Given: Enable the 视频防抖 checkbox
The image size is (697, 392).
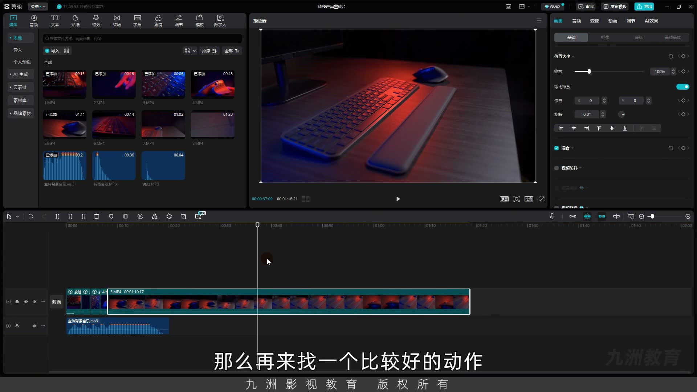Looking at the screenshot, I should 557,168.
